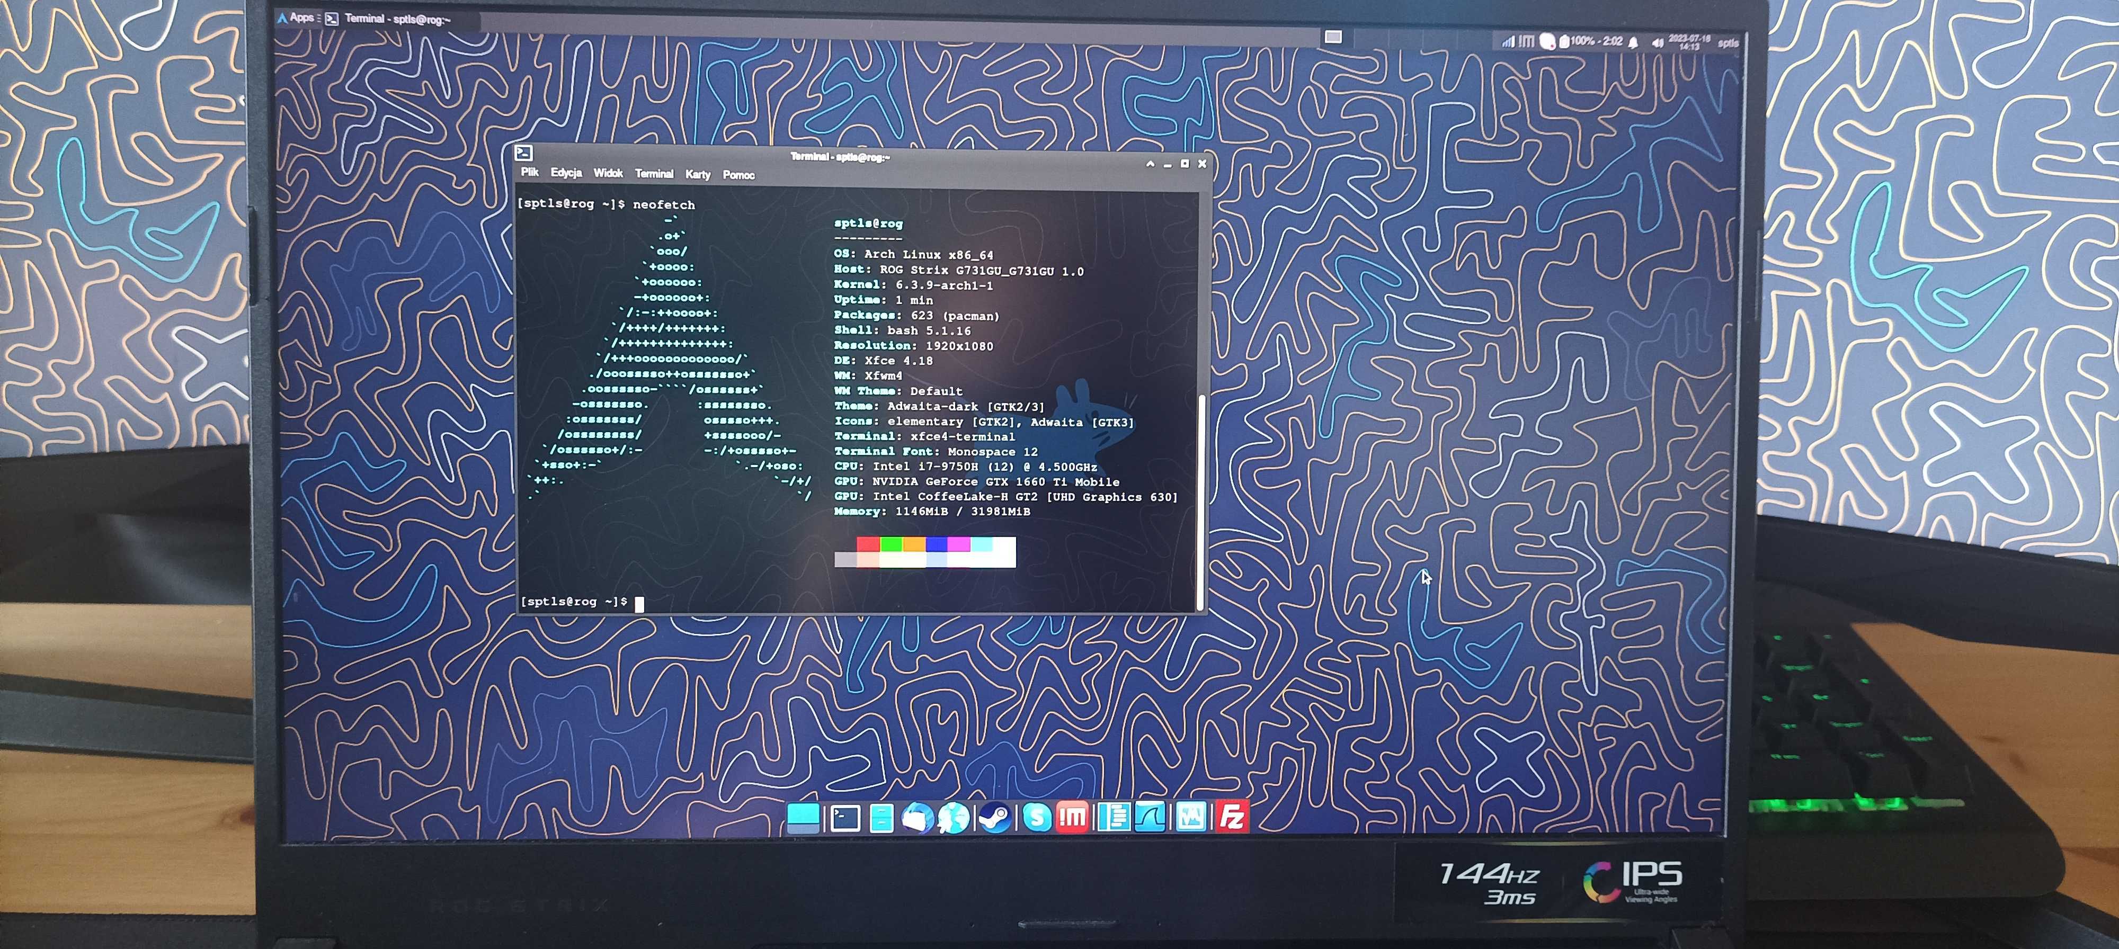Click the volume speaker tray icon

[1658, 43]
